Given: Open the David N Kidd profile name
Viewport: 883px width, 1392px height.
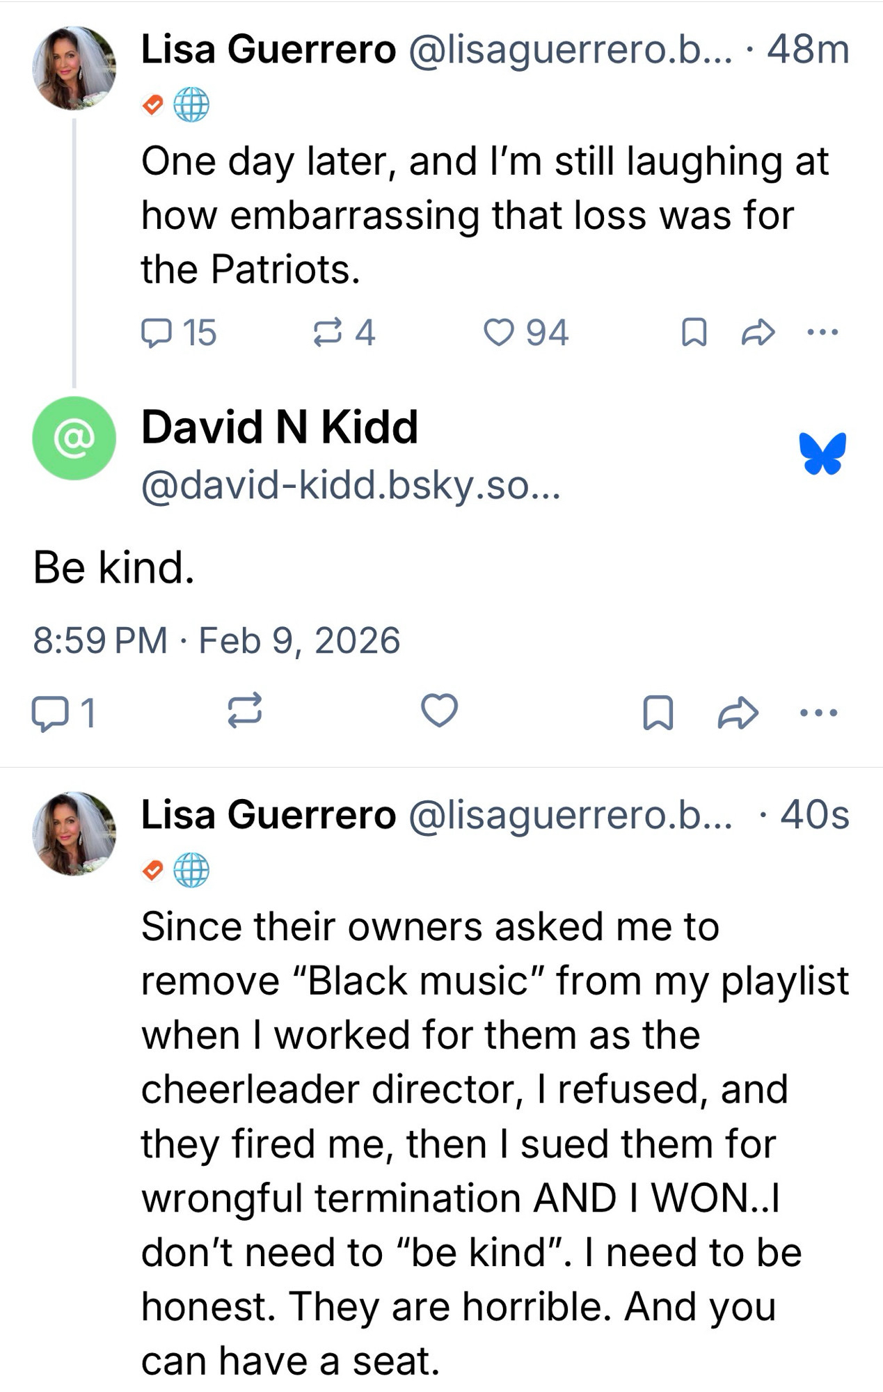Looking at the screenshot, I should pos(280,427).
